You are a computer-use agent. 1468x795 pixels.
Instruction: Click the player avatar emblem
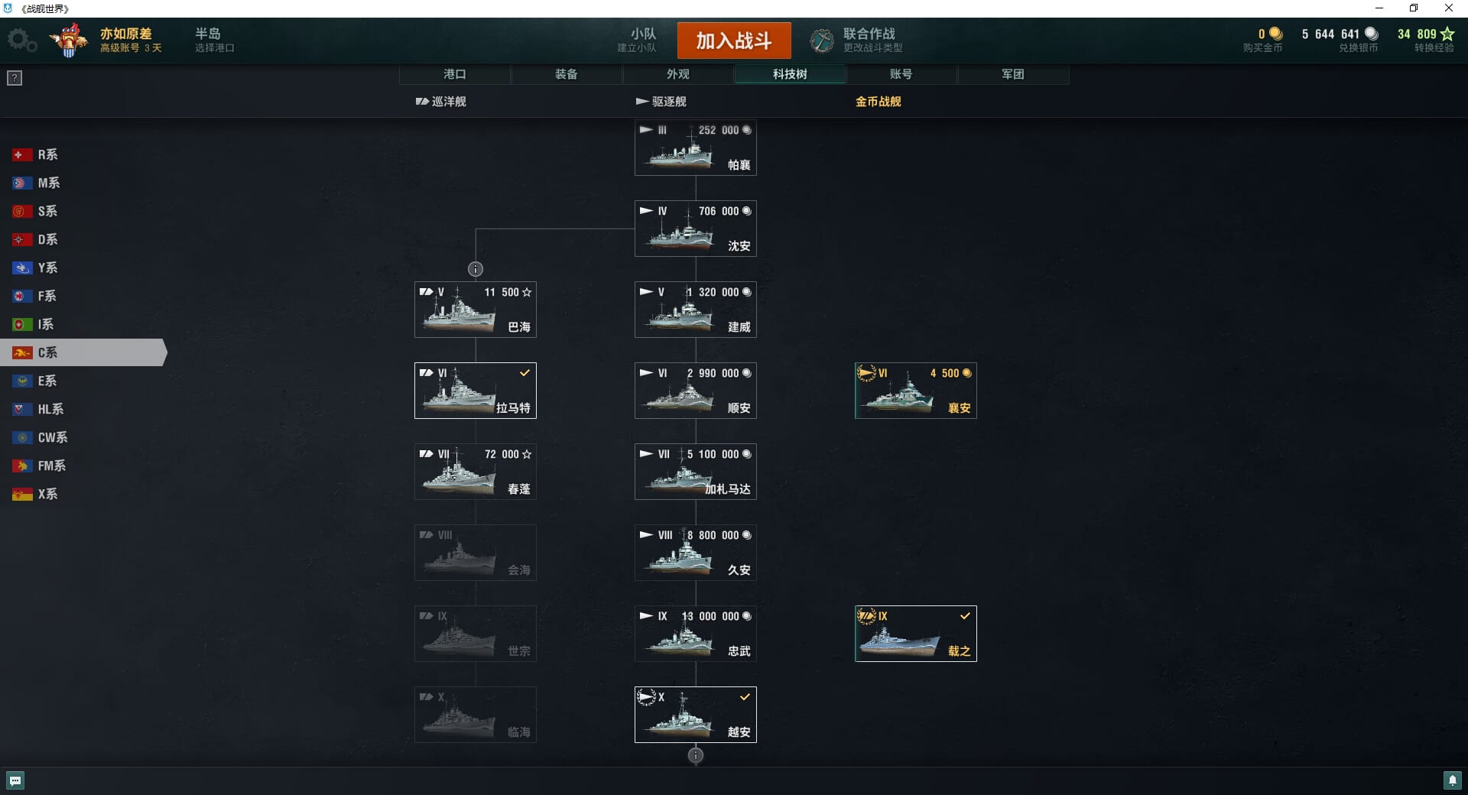(x=70, y=40)
